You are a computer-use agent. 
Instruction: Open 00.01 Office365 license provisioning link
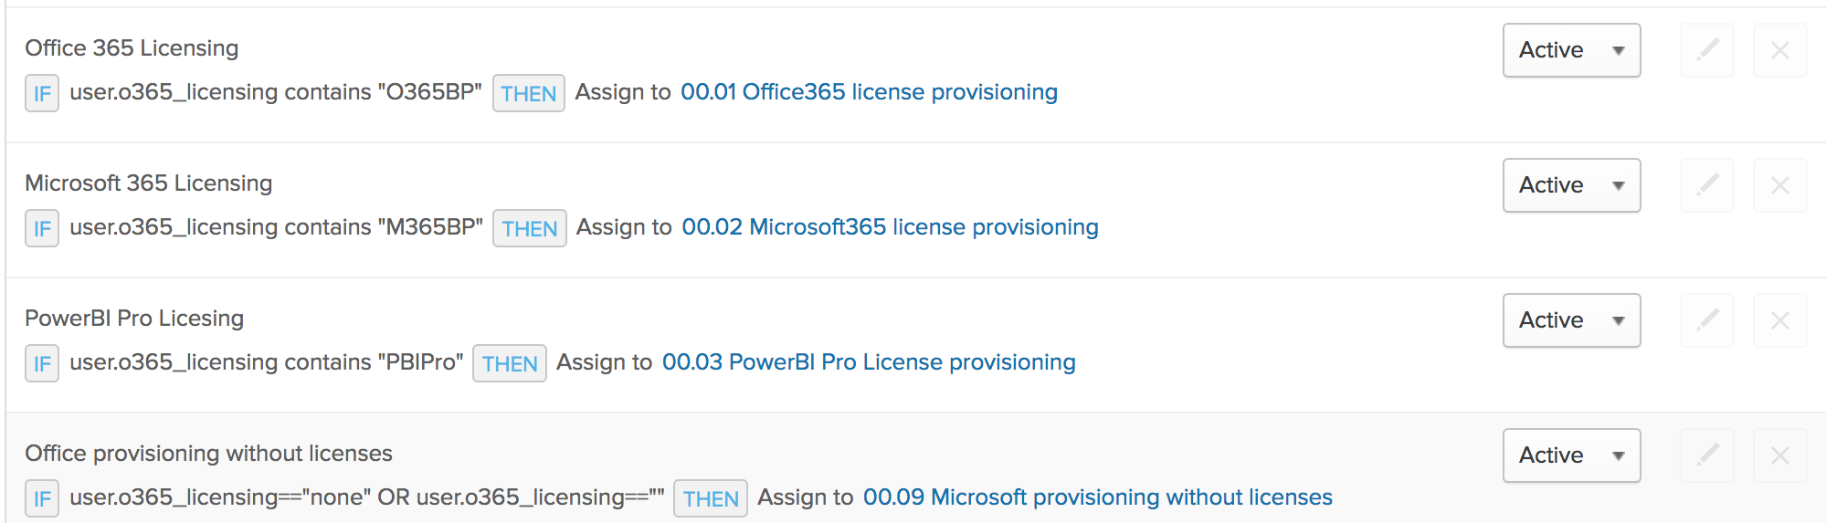point(869,92)
